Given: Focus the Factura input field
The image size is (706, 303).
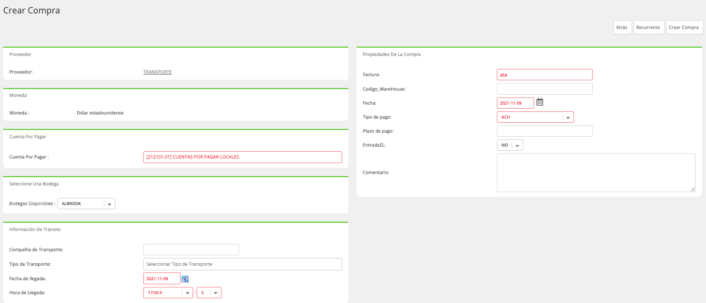Looking at the screenshot, I should click(545, 75).
